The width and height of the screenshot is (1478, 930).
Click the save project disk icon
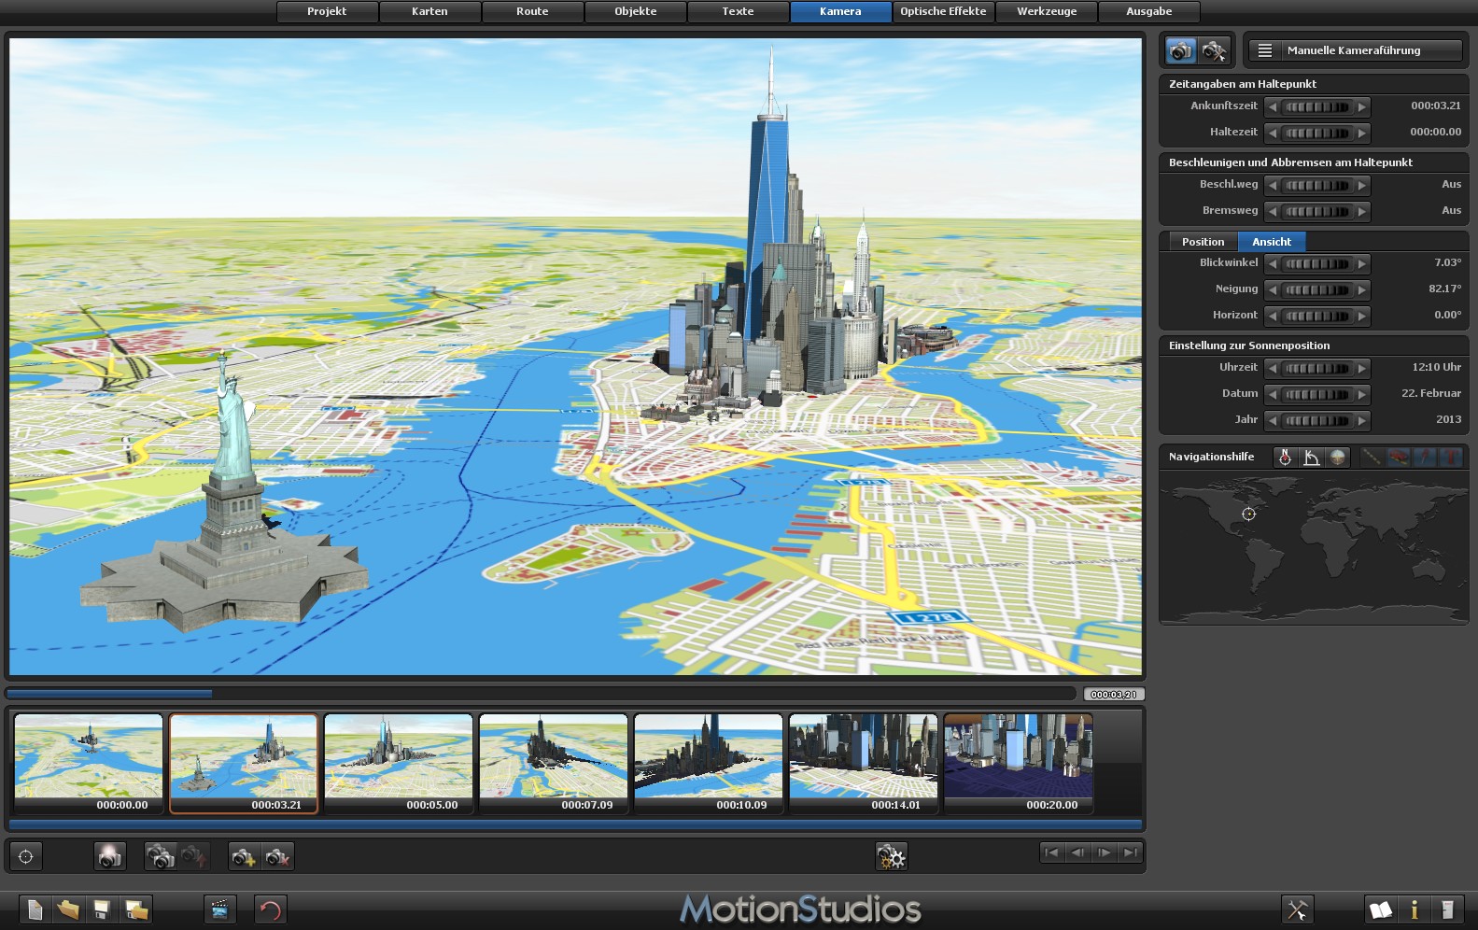101,909
